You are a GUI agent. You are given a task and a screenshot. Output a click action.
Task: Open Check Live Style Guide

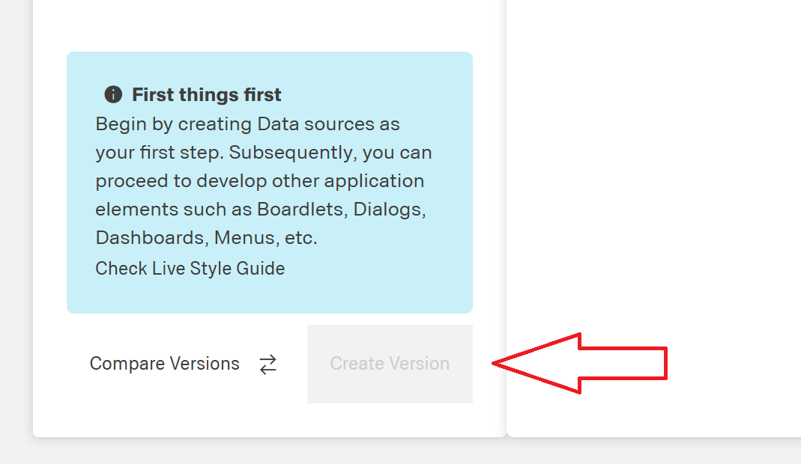pyautogui.click(x=190, y=268)
